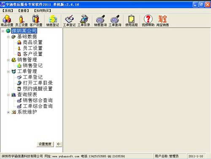211x159 pixels.
Task: Minimize the application window
Action: (195, 5)
